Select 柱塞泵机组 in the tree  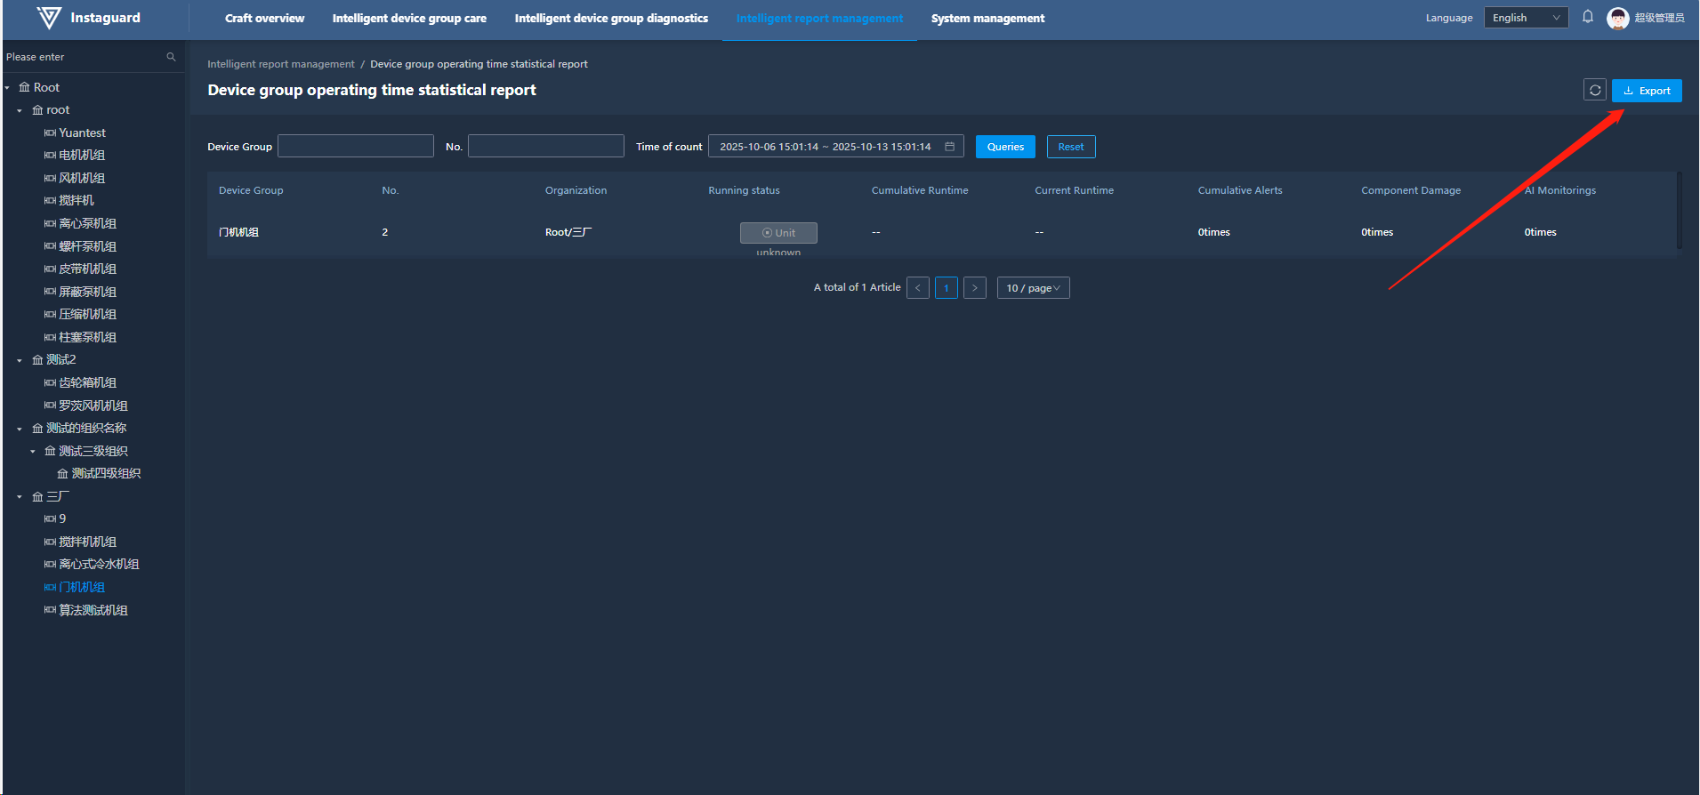click(87, 337)
